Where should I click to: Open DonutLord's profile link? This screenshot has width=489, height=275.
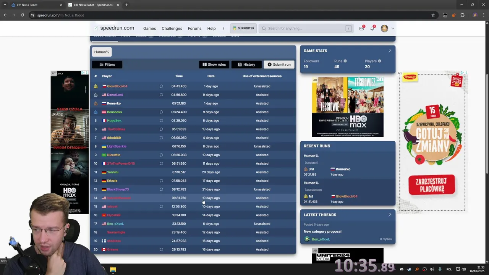115,95
